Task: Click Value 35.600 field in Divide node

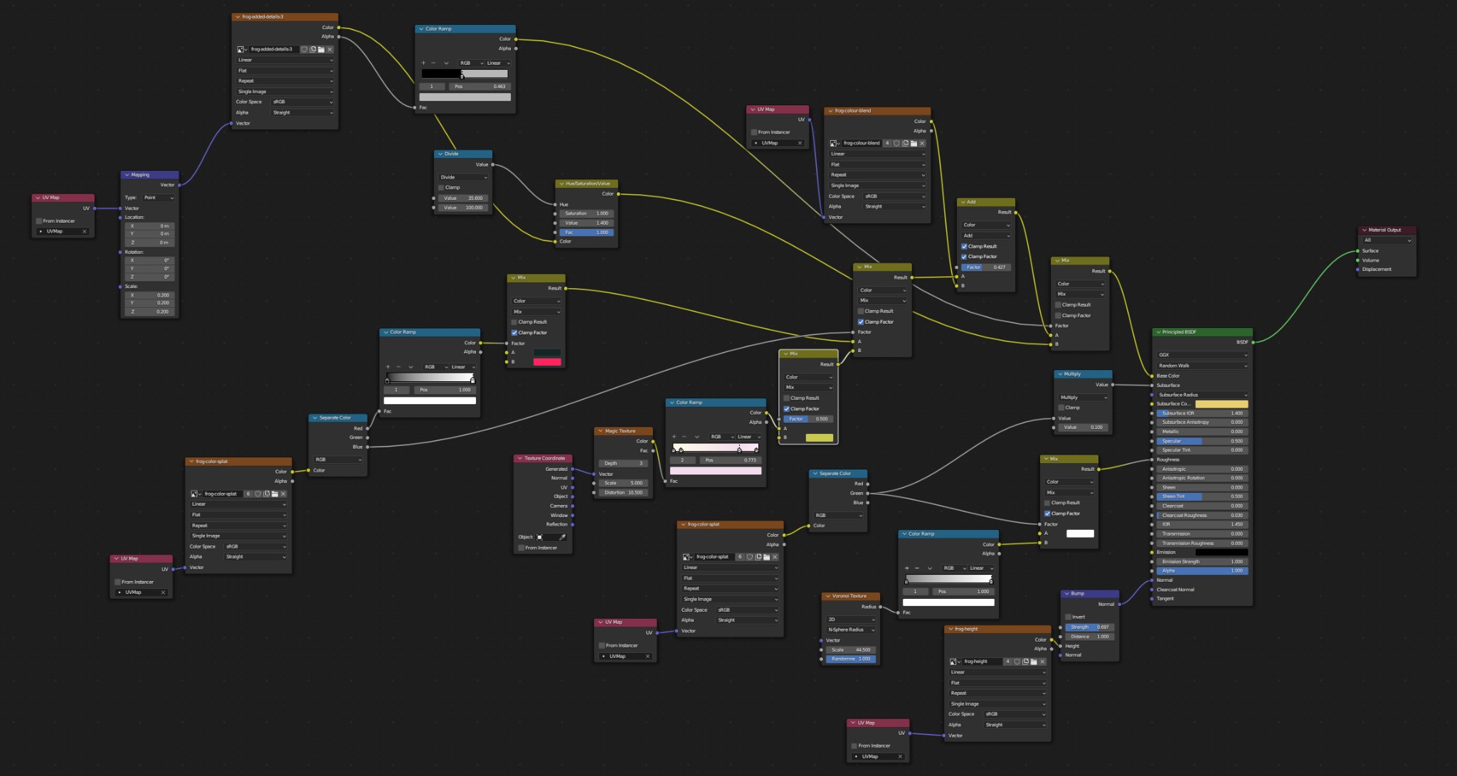Action: [463, 198]
